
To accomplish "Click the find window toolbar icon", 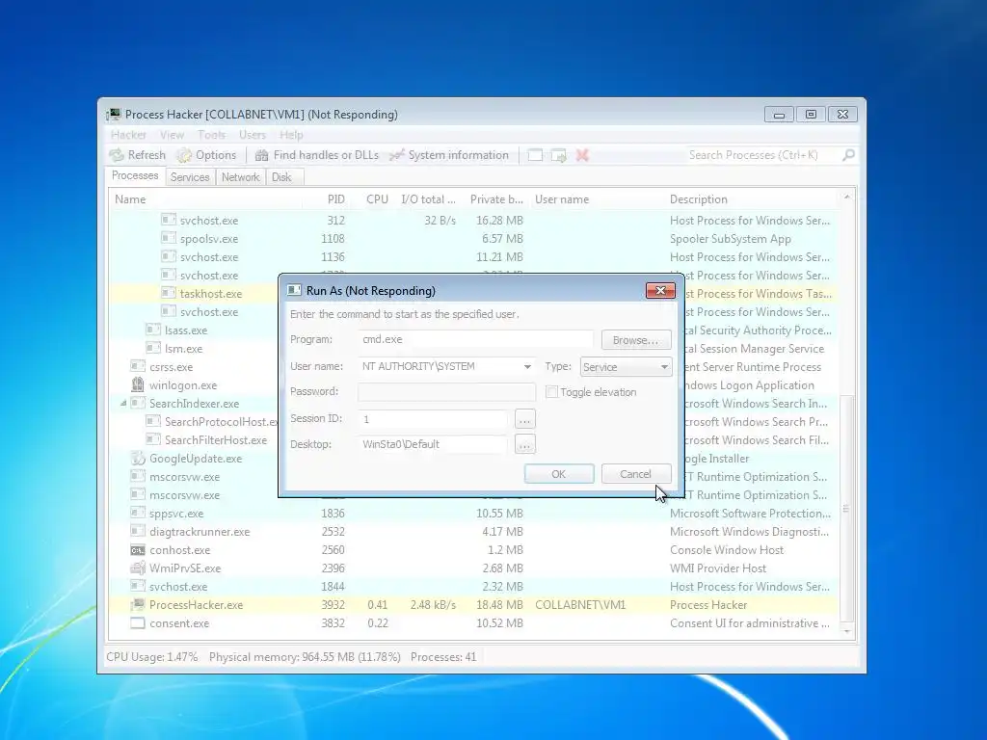I will (x=535, y=155).
